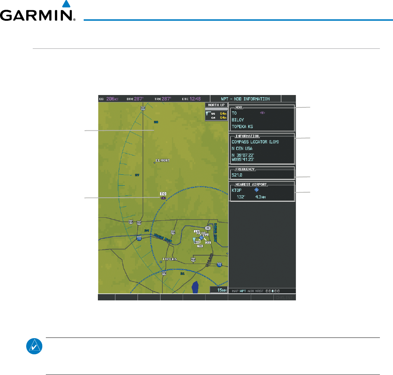Click the wind vector icon in the NORTH UP box
The image size is (393, 375).
click(x=207, y=114)
